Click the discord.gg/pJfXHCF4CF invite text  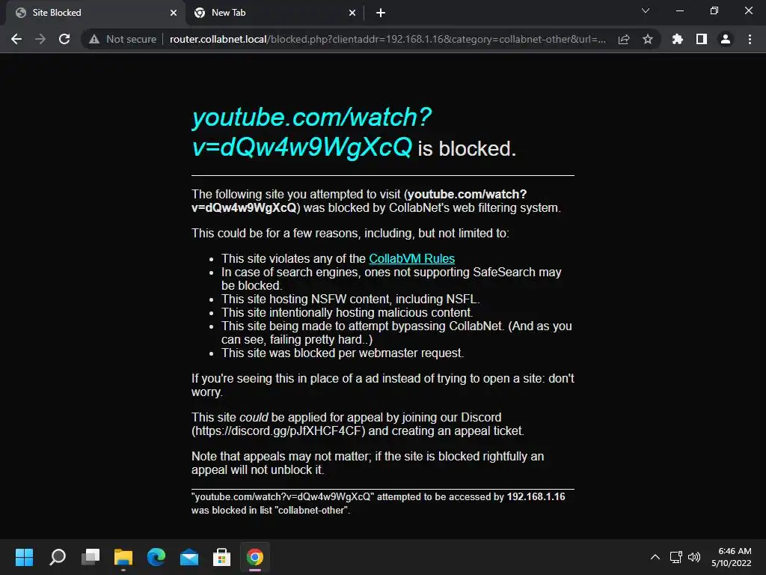tap(278, 431)
